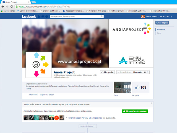
Task: Click the Mensaje button
Action: 137,72
